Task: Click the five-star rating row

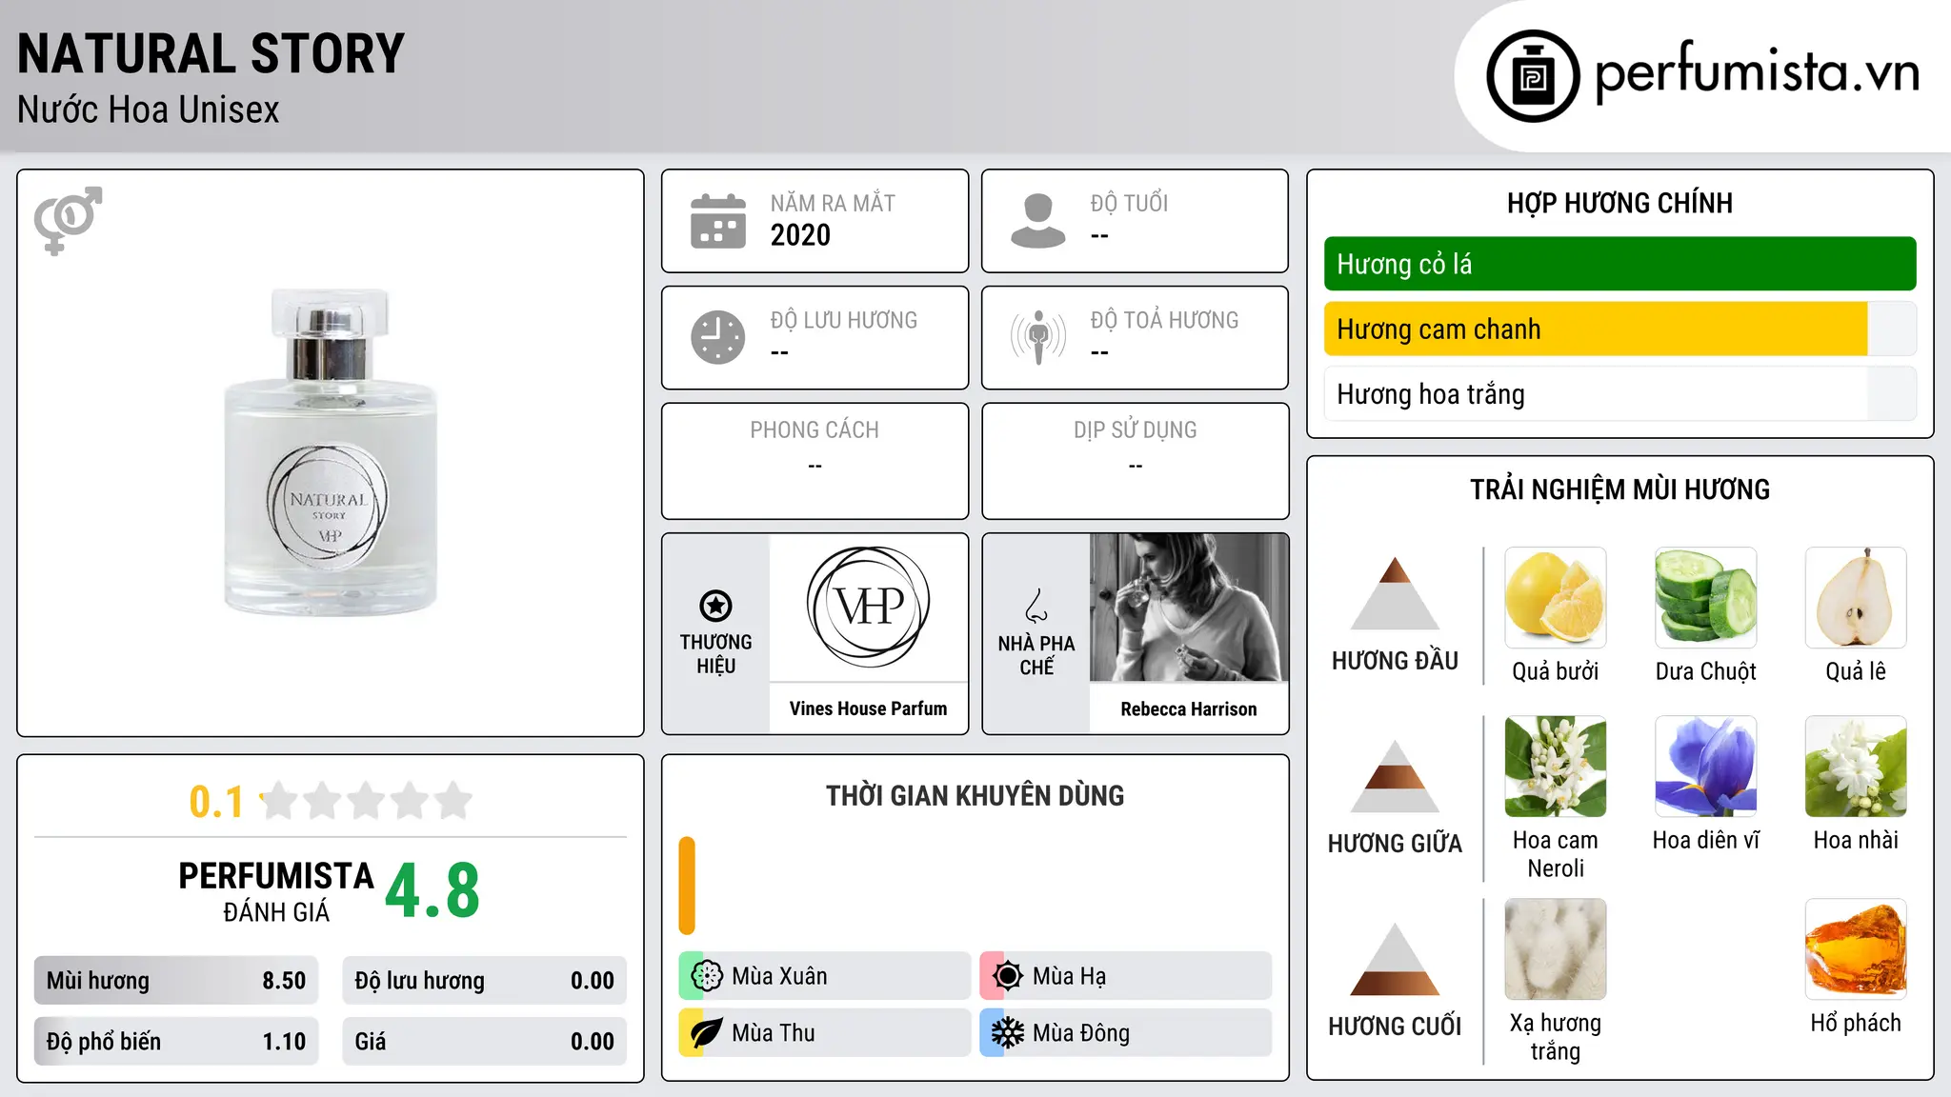Action: click(x=366, y=801)
